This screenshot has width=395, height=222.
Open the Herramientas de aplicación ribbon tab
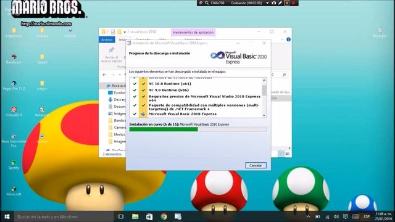tap(193, 33)
